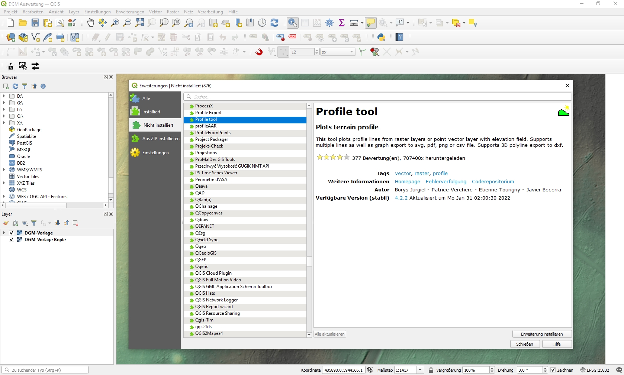Refresh the map canvas
The height and width of the screenshot is (375, 624).
(x=274, y=23)
